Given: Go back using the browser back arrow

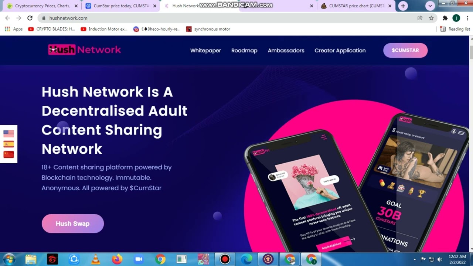Looking at the screenshot, I should coord(7,18).
